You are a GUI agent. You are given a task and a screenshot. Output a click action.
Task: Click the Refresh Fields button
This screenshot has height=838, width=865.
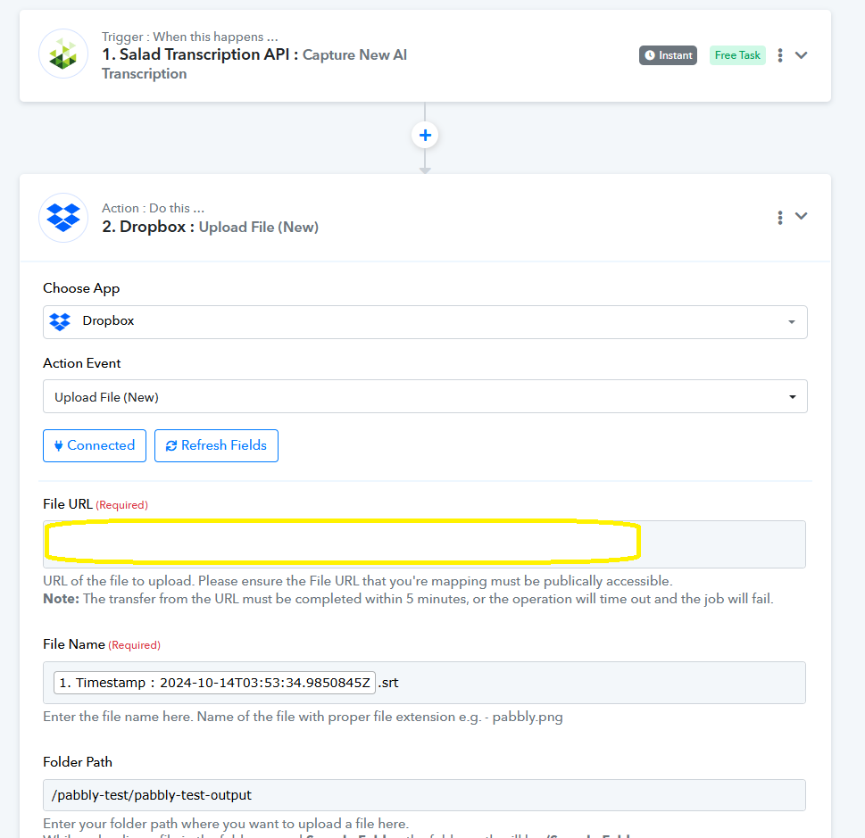(216, 445)
